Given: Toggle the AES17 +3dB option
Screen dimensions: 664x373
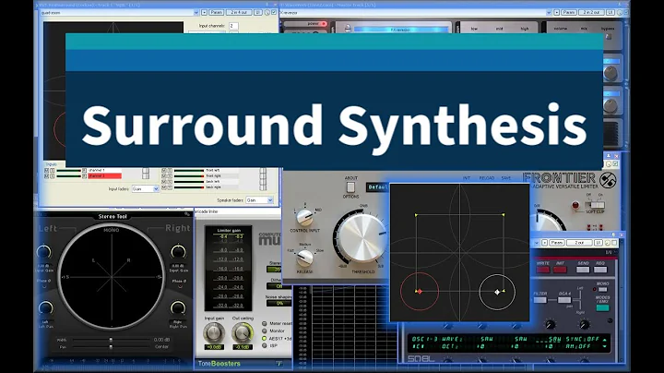Looking at the screenshot, I should (265, 338).
